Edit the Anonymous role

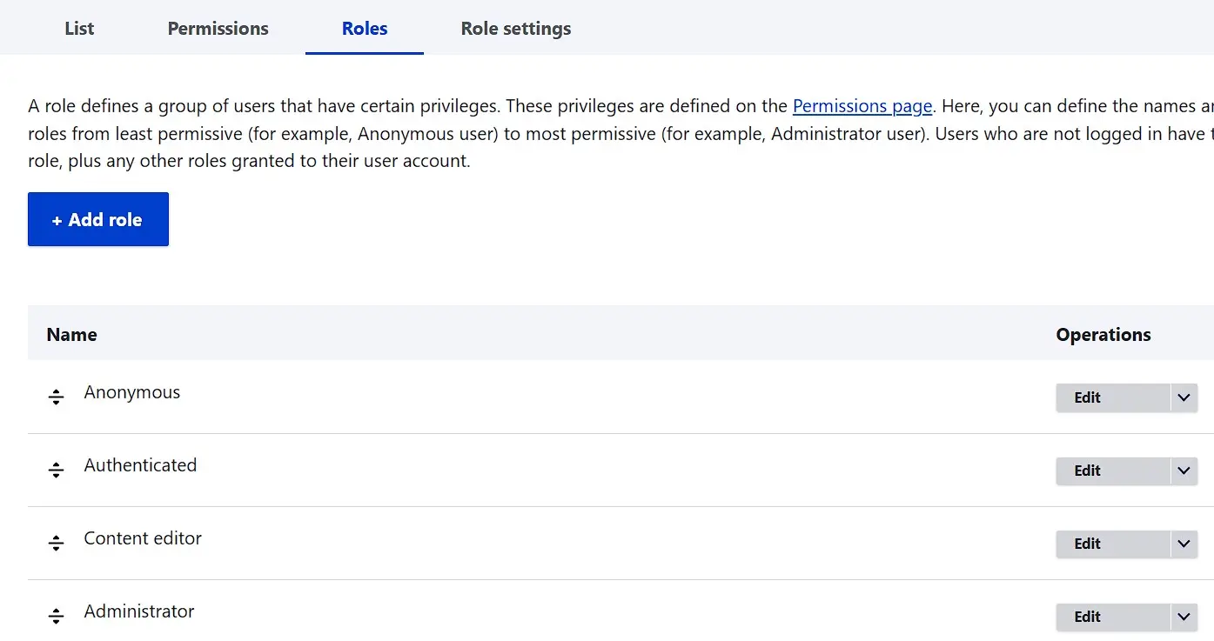click(1086, 397)
